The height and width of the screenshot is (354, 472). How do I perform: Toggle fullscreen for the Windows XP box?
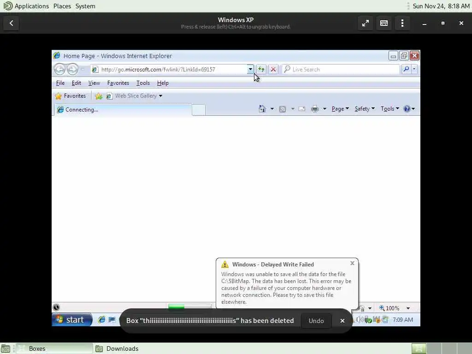click(x=366, y=23)
